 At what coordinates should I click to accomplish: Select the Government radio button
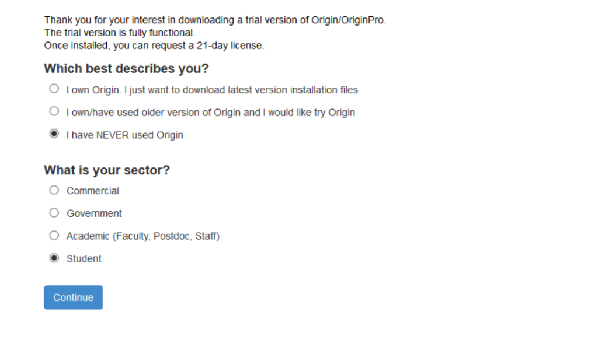click(x=54, y=213)
